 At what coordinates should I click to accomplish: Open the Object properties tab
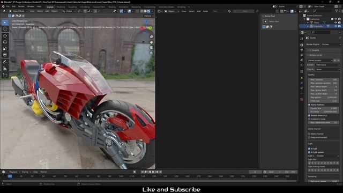[302, 78]
